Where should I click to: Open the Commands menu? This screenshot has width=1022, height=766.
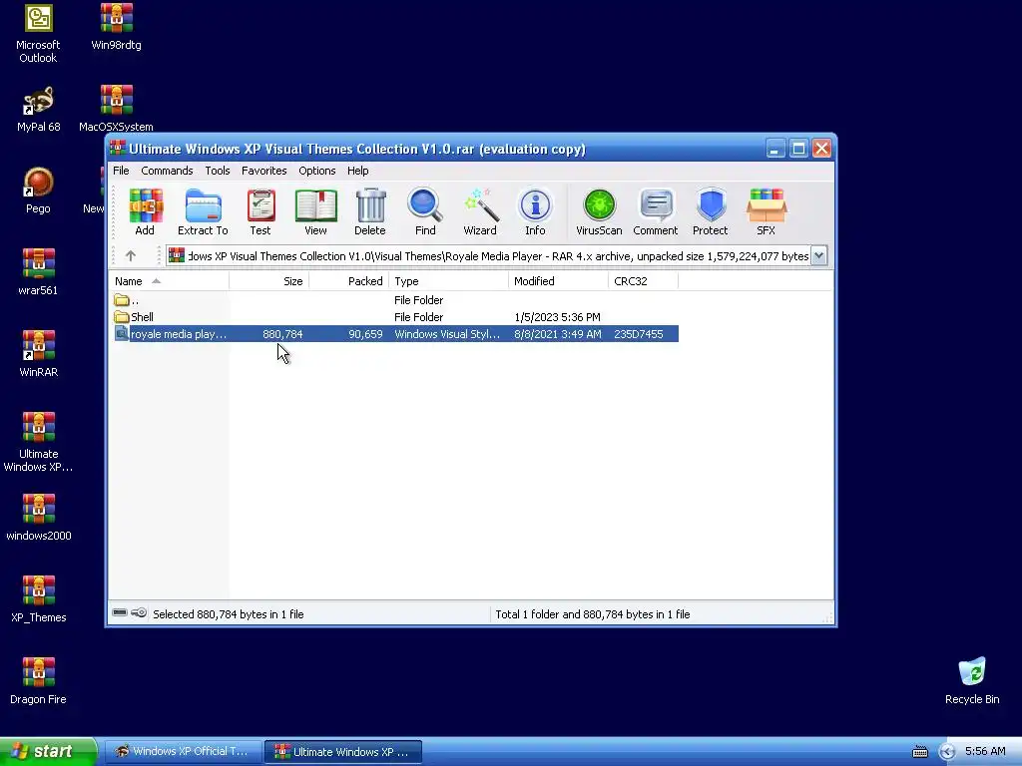pyautogui.click(x=167, y=171)
